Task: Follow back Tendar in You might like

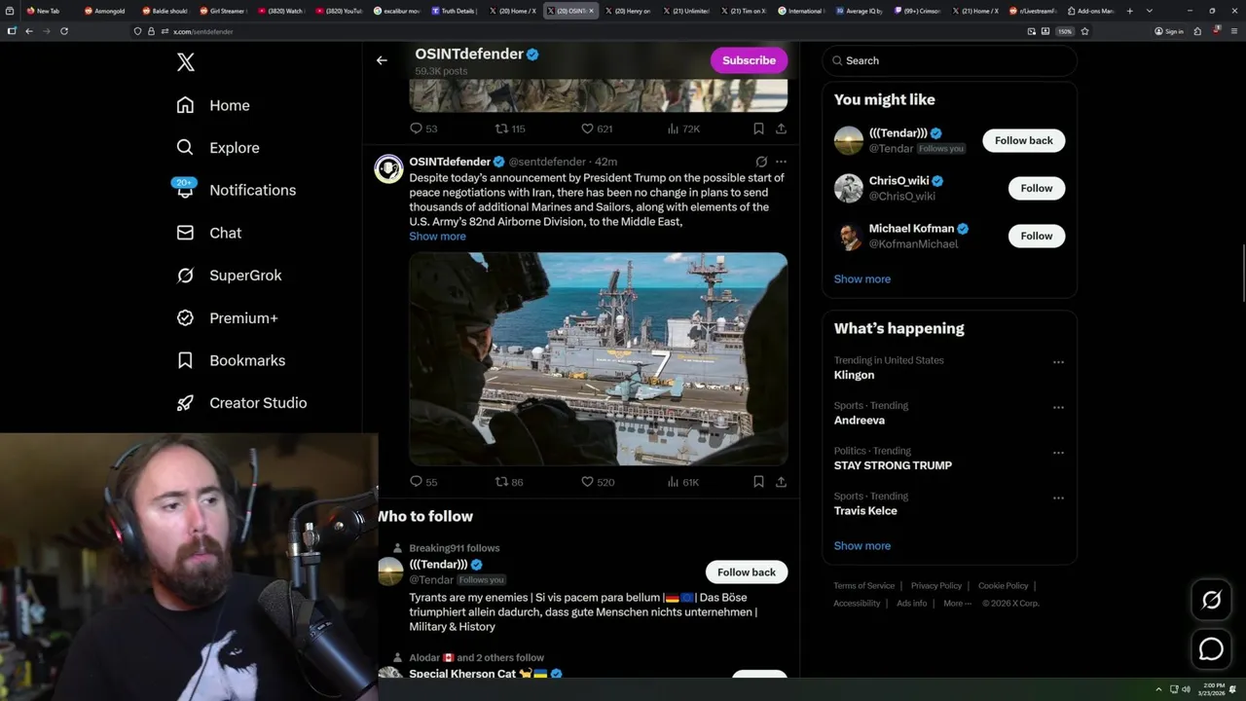Action: 1023,140
